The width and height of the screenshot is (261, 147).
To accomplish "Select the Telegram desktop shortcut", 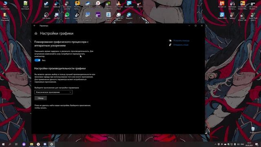I will (129, 16).
